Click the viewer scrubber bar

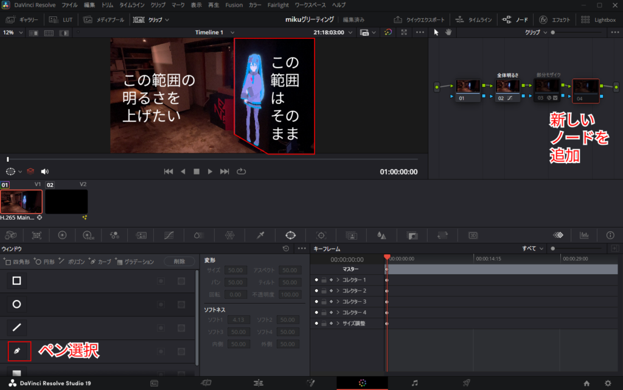click(x=212, y=159)
